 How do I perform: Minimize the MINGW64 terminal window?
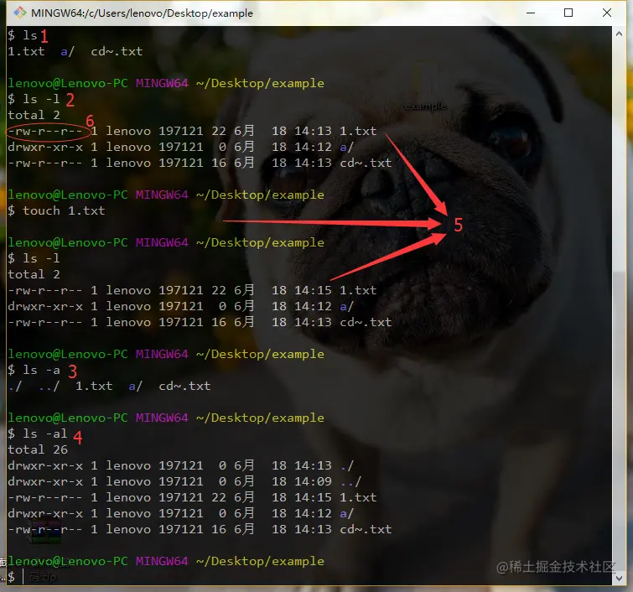click(x=531, y=13)
